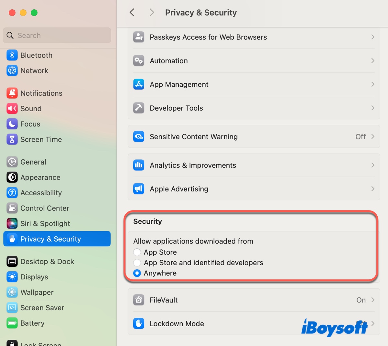Click the Accessibility icon in sidebar
The image size is (388, 346).
[12, 193]
